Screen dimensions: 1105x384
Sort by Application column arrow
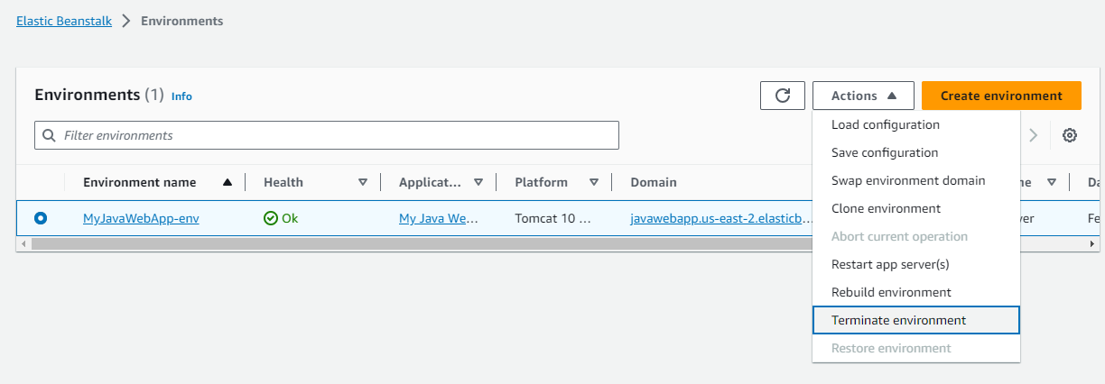point(478,182)
